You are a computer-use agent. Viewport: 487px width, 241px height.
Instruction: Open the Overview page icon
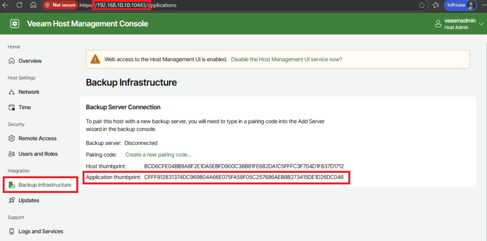(12, 61)
